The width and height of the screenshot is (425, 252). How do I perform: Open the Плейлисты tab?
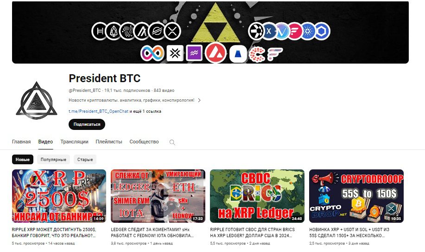click(x=109, y=142)
